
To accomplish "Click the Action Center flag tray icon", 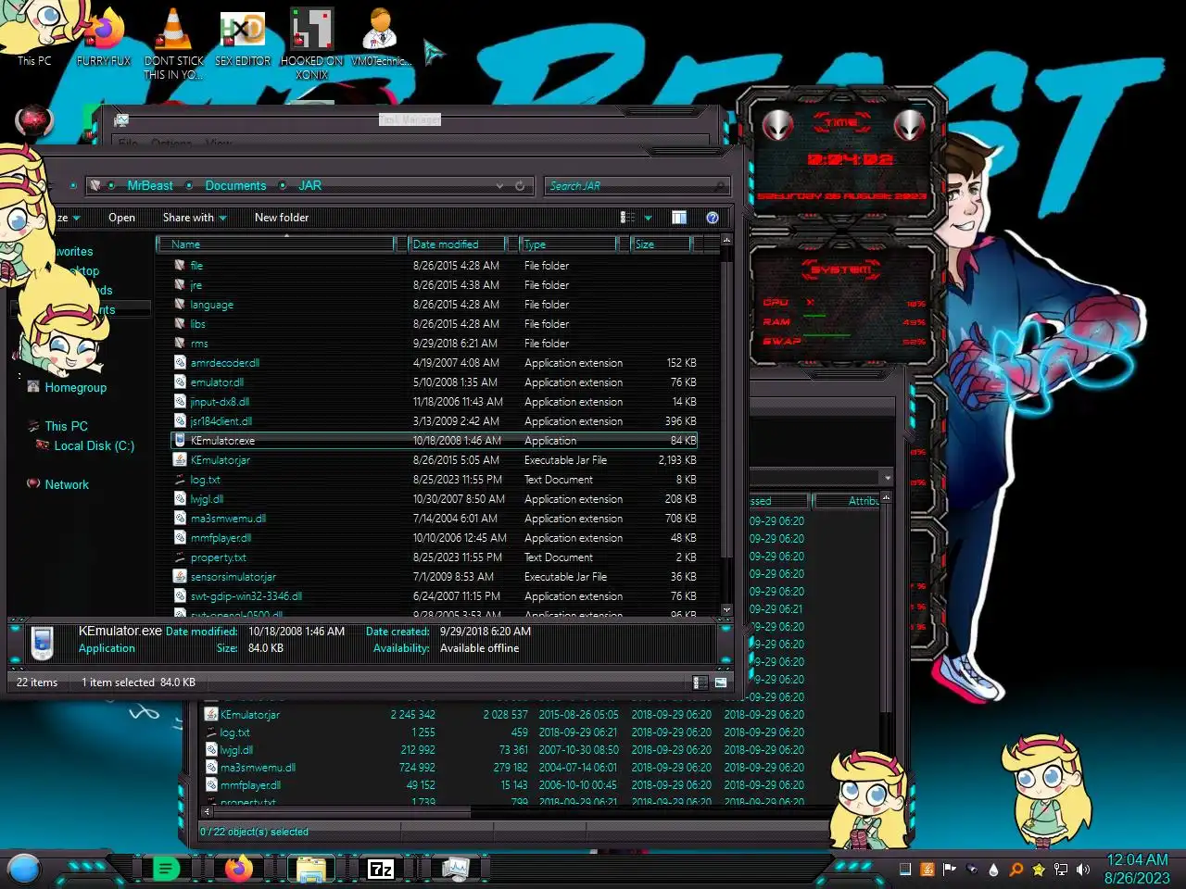I will click(949, 870).
